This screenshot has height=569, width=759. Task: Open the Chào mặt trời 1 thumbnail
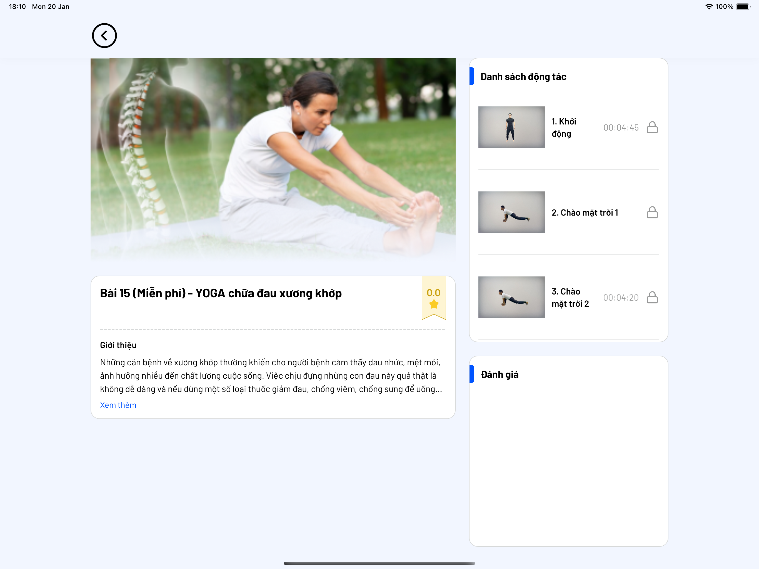(511, 213)
